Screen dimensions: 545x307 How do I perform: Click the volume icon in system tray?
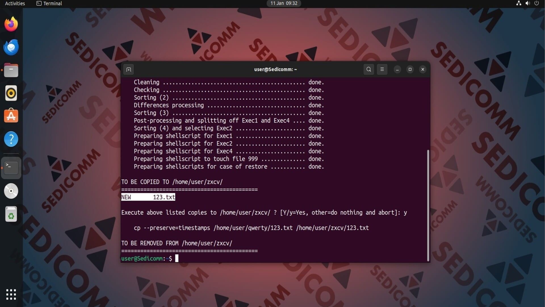click(527, 3)
